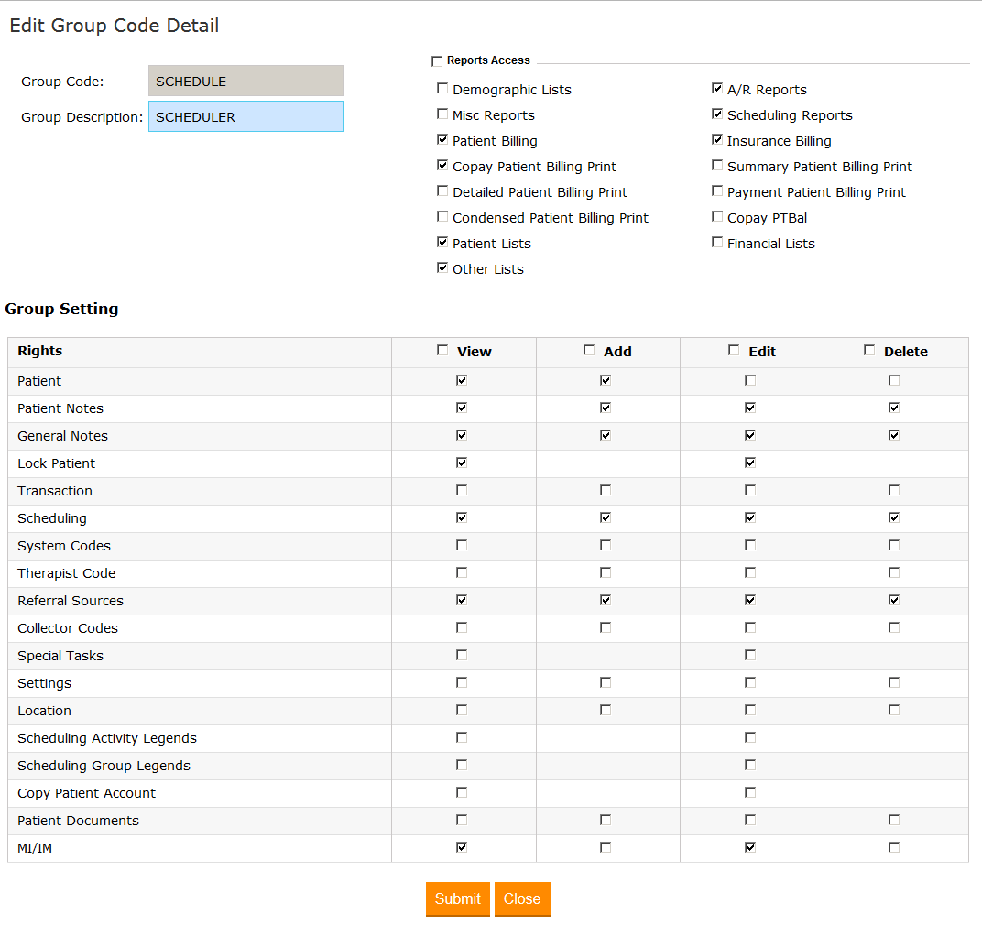Click the Group Code field
This screenshot has height=947, width=982.
pos(245,82)
